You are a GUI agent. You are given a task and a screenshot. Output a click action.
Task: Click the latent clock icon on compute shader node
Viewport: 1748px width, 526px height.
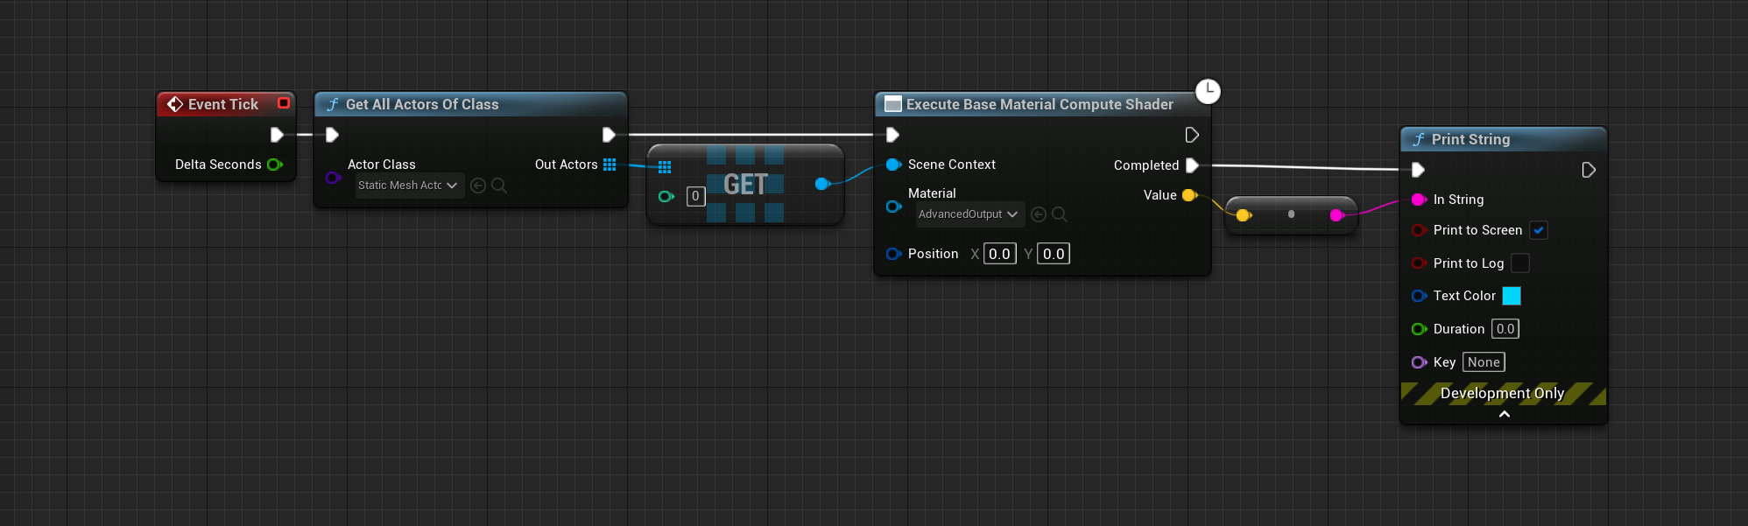pyautogui.click(x=1208, y=91)
